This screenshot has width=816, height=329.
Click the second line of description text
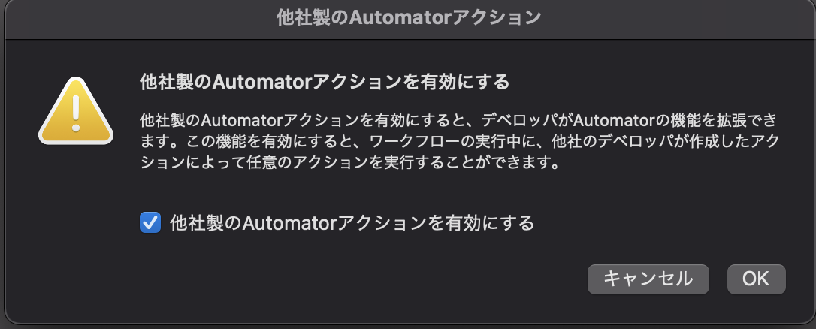pos(458,142)
